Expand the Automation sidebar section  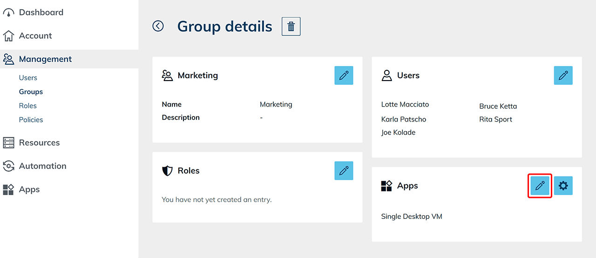point(42,166)
